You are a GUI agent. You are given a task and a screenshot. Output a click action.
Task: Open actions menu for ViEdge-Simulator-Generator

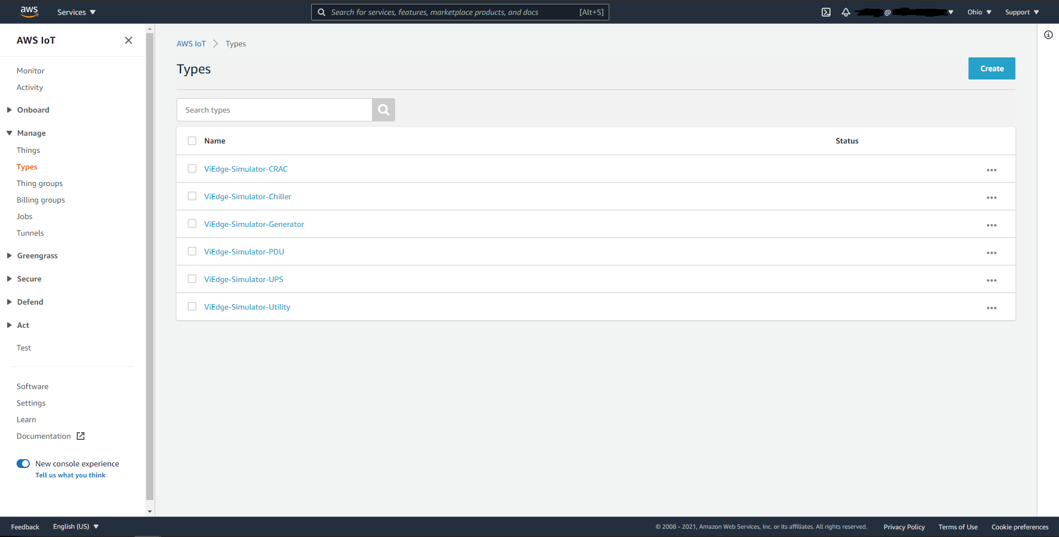coord(992,225)
